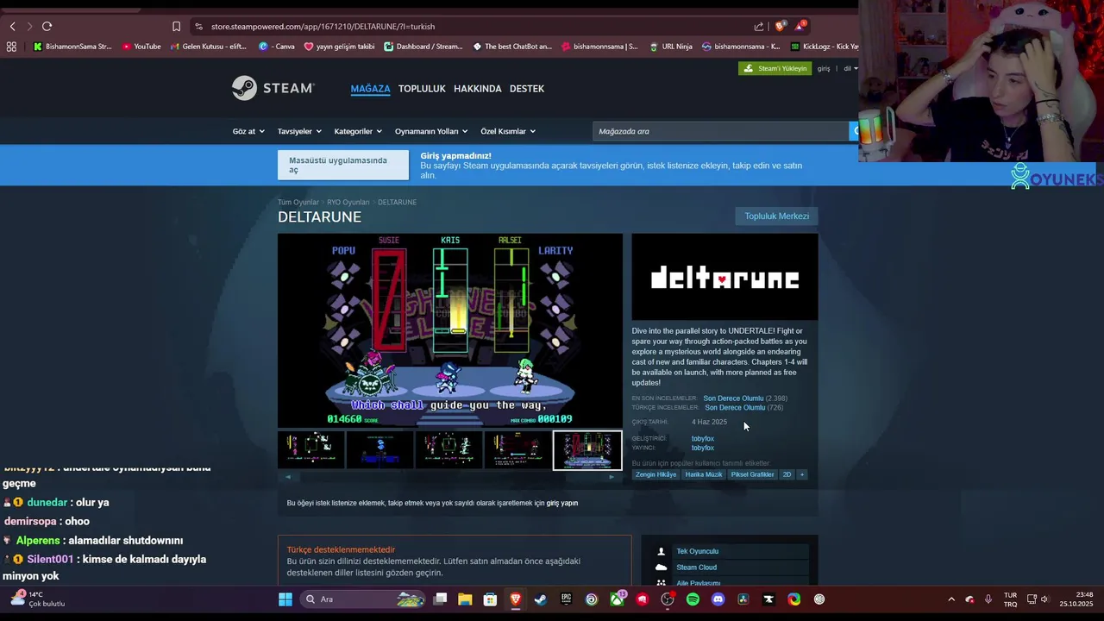Open Steam from the taskbar

pyautogui.click(x=541, y=599)
